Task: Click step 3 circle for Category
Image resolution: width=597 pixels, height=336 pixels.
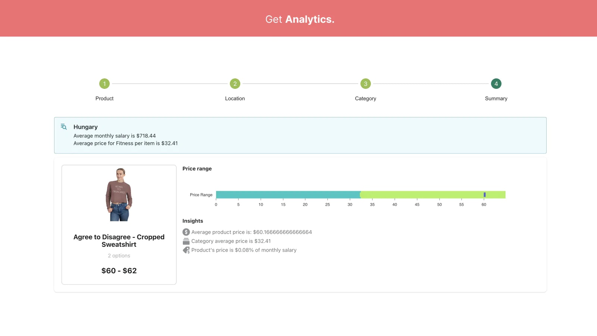Action: click(x=366, y=84)
